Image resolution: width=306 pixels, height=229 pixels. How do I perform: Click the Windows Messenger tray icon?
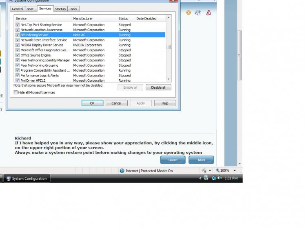click(206, 178)
